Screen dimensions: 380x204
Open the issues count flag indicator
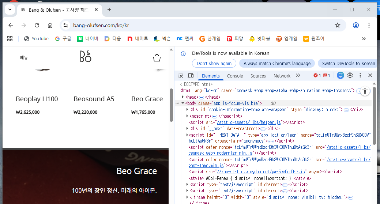click(x=327, y=76)
